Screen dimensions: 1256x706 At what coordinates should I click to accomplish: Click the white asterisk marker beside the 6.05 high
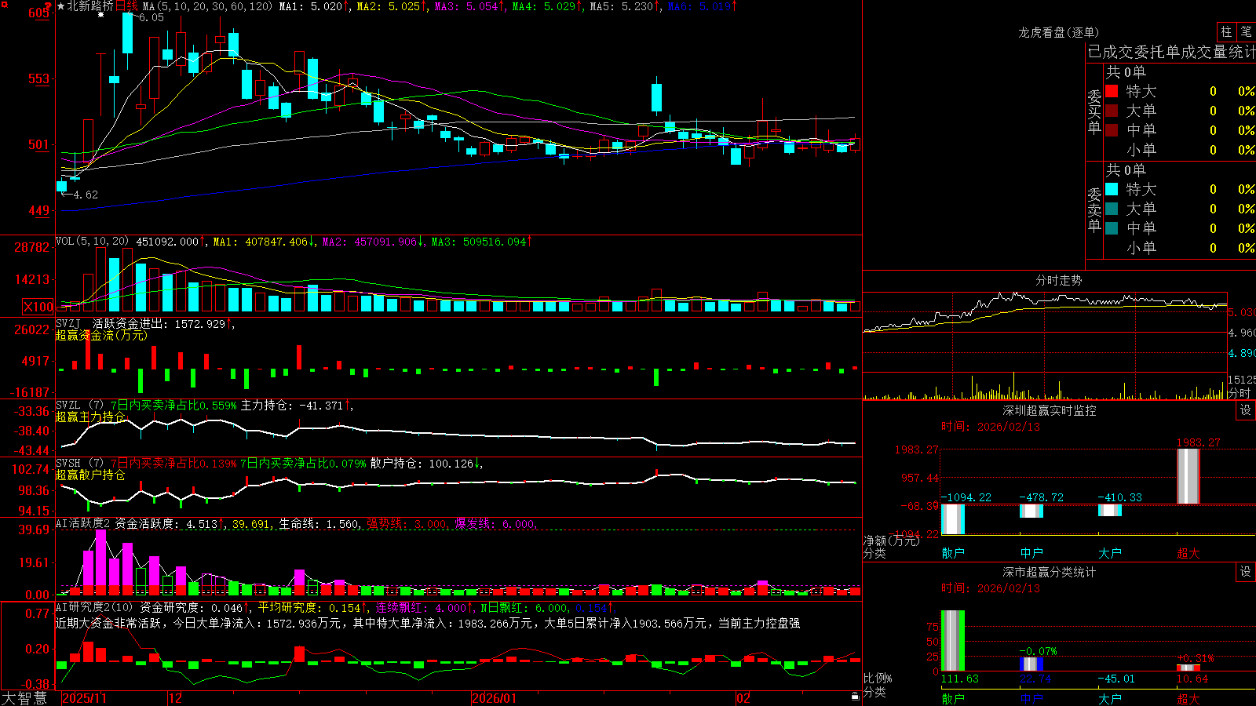tap(100, 15)
